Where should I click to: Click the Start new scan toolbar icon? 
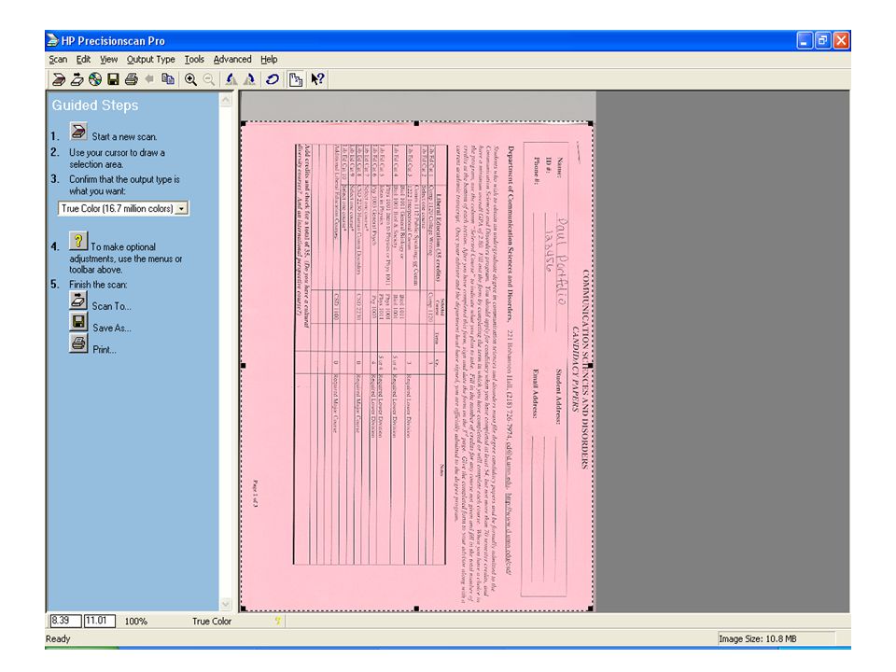point(58,79)
